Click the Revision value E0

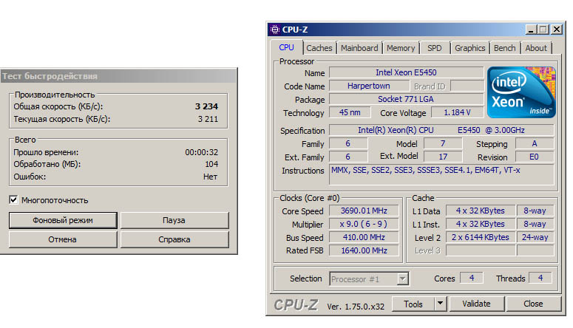[x=535, y=157]
